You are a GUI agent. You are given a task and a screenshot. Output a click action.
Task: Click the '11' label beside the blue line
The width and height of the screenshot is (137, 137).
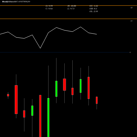click(130, 52)
